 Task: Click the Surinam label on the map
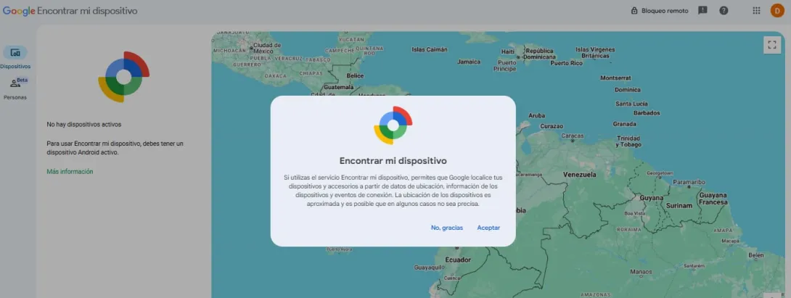(679, 206)
